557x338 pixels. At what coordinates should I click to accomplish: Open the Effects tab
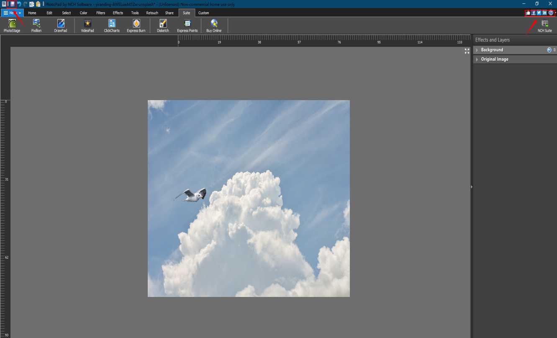[x=118, y=13]
